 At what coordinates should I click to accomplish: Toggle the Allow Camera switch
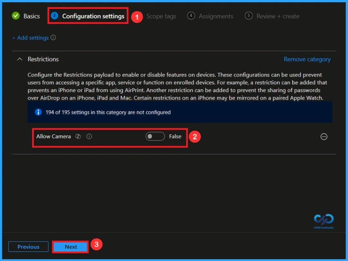click(x=155, y=136)
